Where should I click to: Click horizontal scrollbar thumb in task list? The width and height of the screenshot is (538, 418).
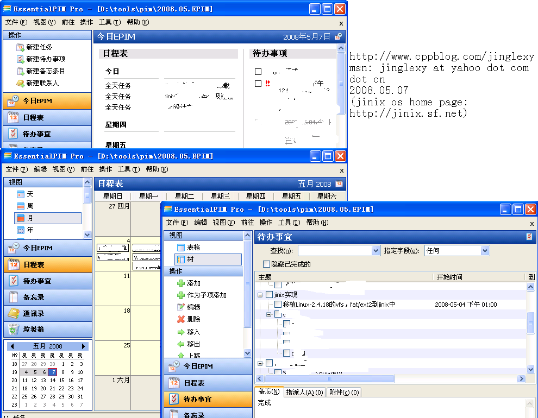tap(329, 378)
